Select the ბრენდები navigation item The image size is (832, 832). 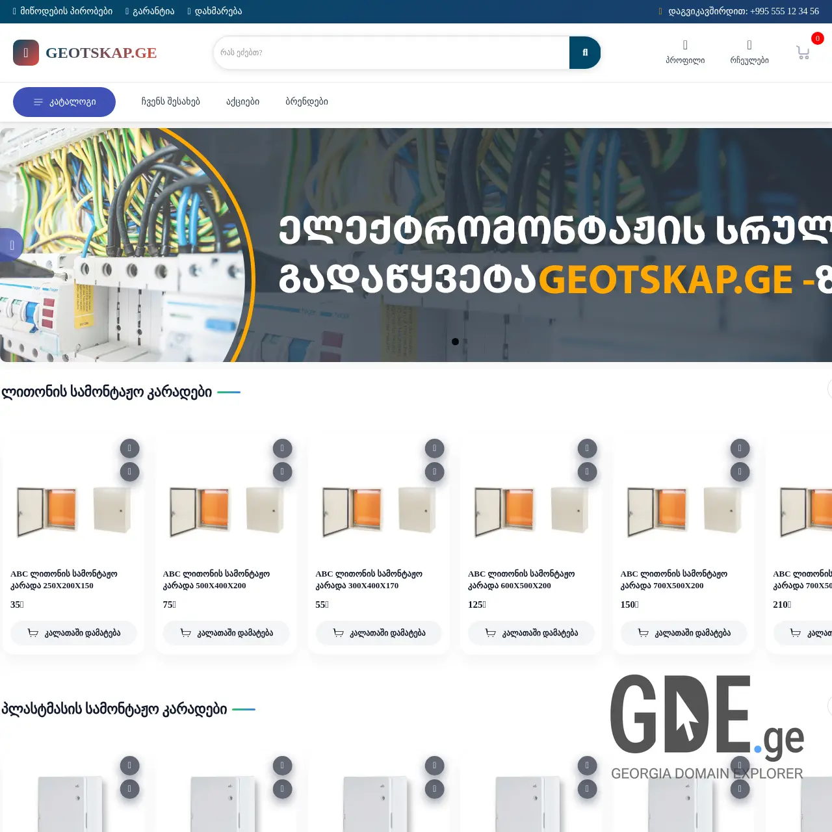point(307,101)
